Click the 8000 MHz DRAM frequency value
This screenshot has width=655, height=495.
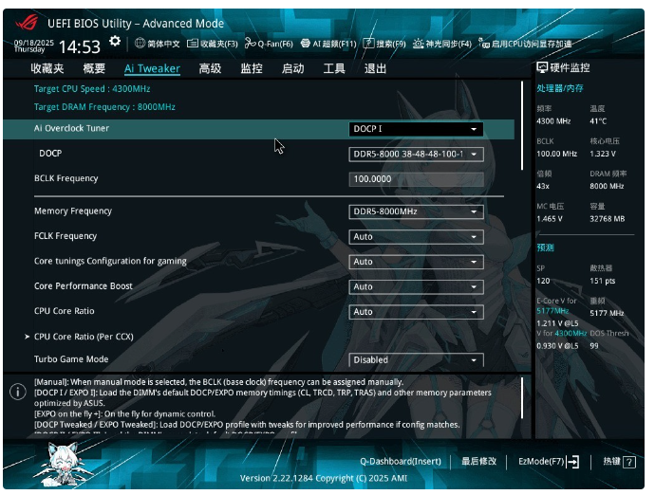[x=607, y=186]
